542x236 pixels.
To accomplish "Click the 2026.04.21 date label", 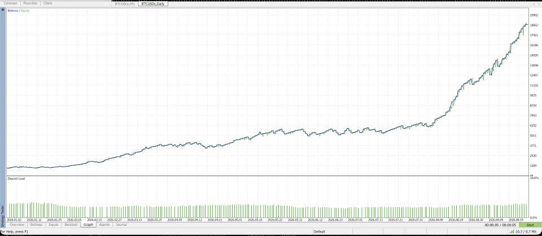I will tap(216, 220).
